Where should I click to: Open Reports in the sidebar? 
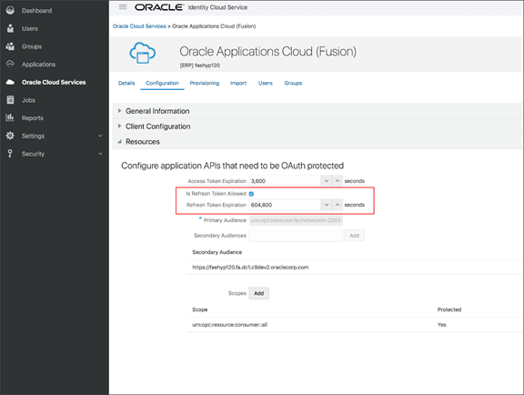coord(33,118)
